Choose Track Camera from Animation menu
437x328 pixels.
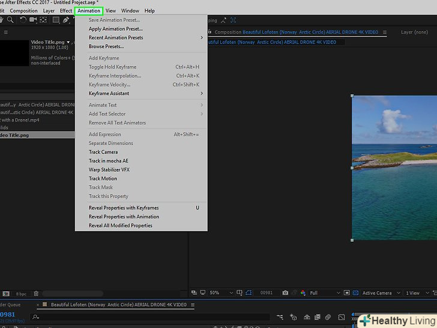(103, 152)
